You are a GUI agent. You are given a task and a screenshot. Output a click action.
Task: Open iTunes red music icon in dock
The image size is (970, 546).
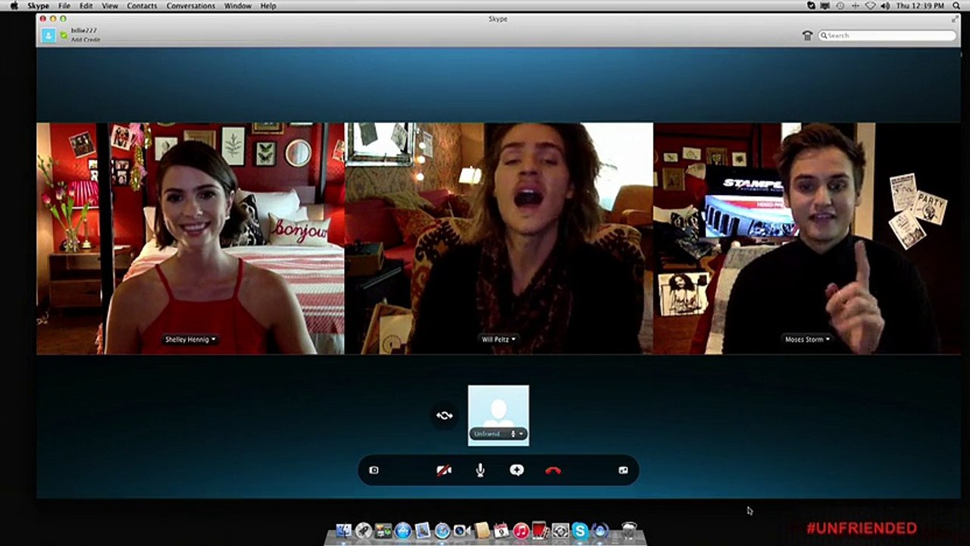(521, 530)
